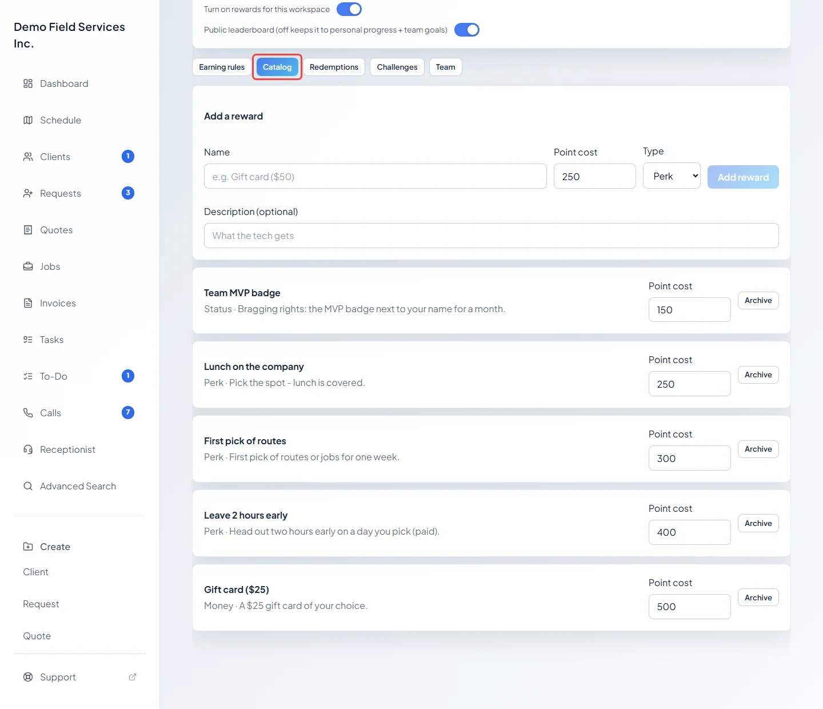Open the reward Type dropdown

tap(672, 176)
